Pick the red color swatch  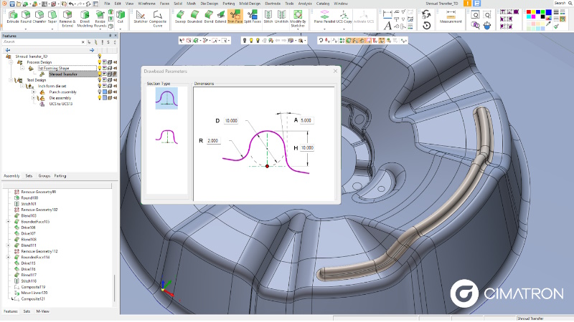click(529, 12)
